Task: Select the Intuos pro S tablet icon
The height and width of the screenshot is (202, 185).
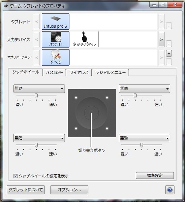Action: (x=56, y=22)
